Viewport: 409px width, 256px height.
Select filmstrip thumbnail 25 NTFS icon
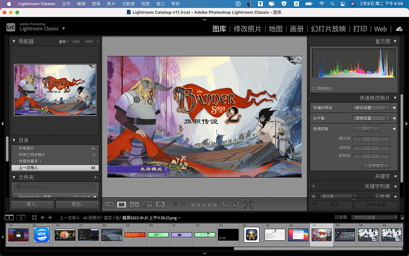pyautogui.click(x=42, y=235)
